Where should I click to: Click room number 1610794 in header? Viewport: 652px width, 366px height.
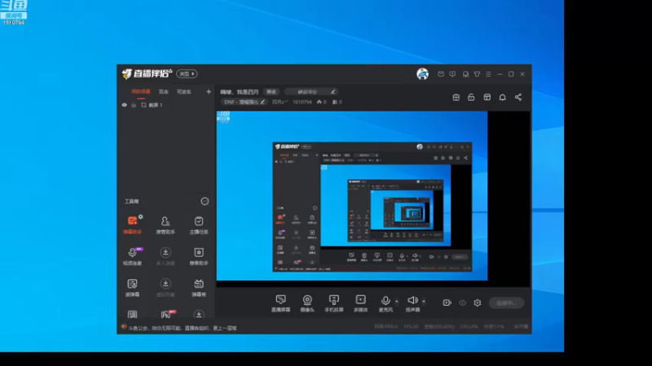coord(302,102)
